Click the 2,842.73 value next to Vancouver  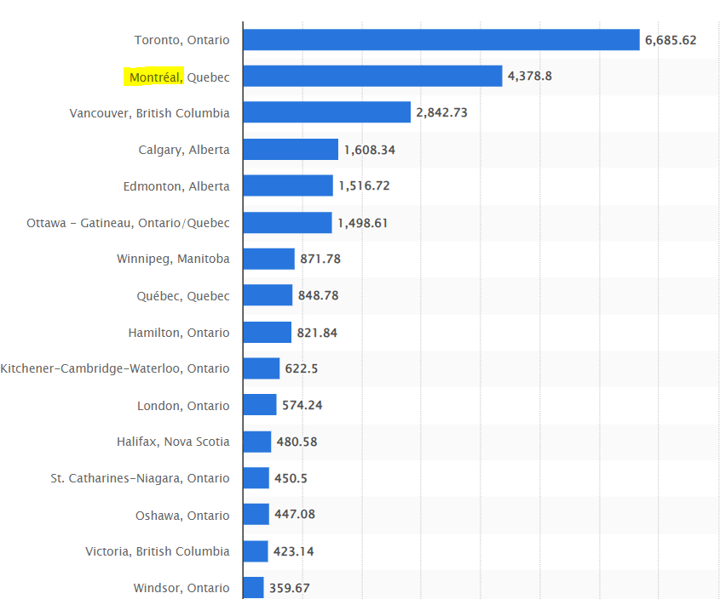pyautogui.click(x=441, y=112)
